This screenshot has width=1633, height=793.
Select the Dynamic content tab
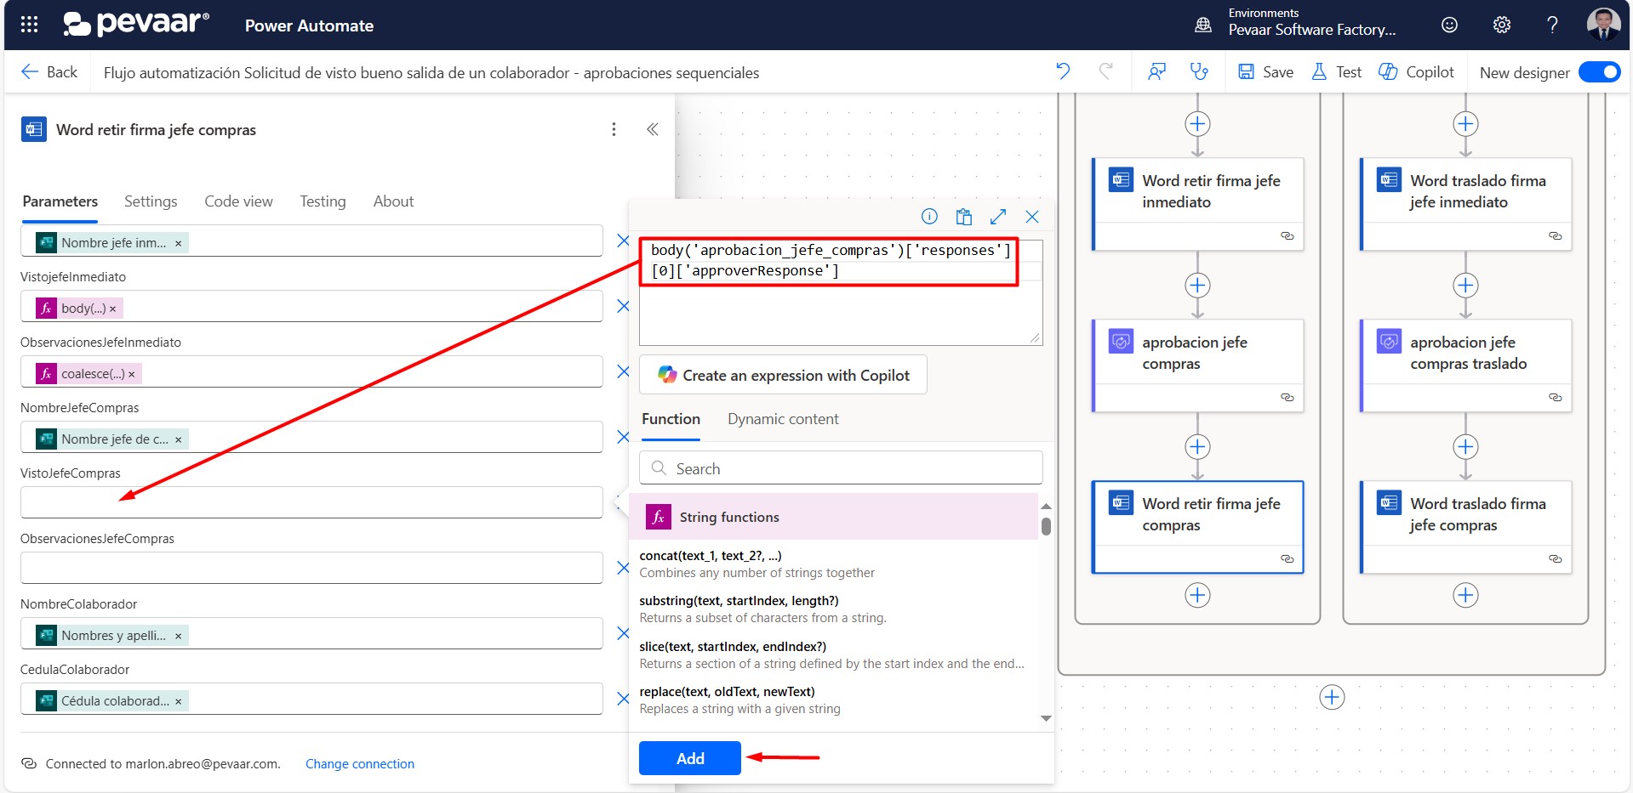point(783,419)
